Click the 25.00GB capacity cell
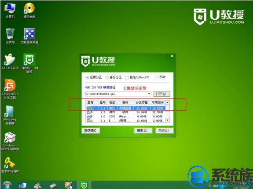This screenshot has width=253, height=189. point(142,108)
